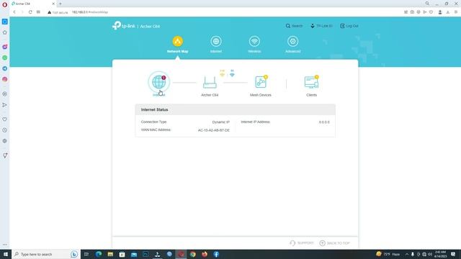Open File Explorer from taskbar
The image size is (461, 259).
tap(110, 254)
